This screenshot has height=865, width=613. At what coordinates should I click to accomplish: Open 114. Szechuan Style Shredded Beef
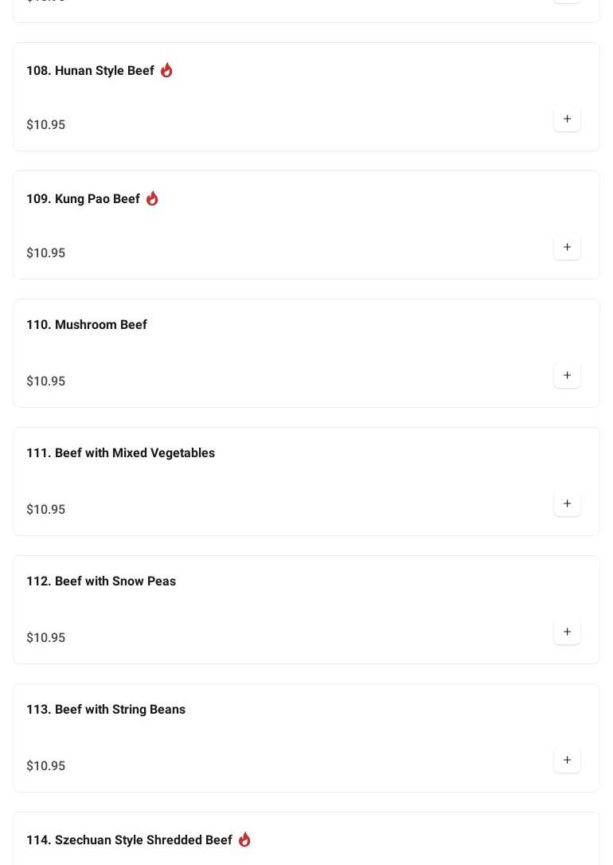coord(129,840)
